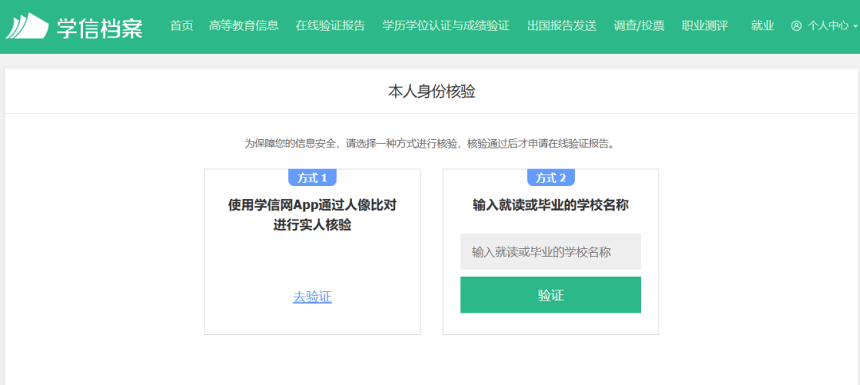Image resolution: width=860 pixels, height=385 pixels.
Task: Click the user avatar icon beside 个人中心
Action: 796,25
